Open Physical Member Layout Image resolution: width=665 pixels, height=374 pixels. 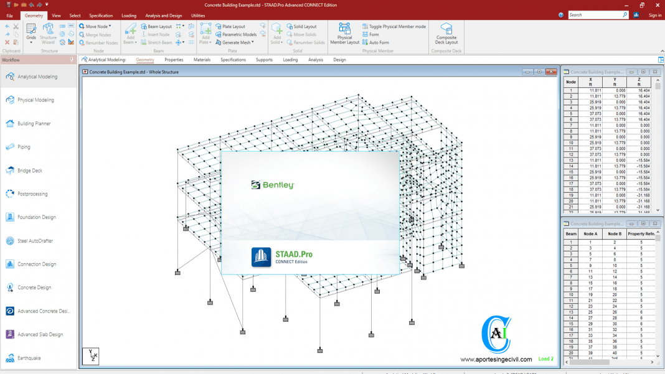344,34
